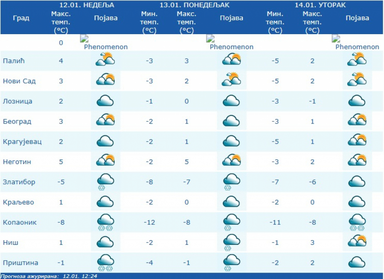
Task: Select Копаоник's heavy snow icon for Tuesday
Action: (x=357, y=222)
